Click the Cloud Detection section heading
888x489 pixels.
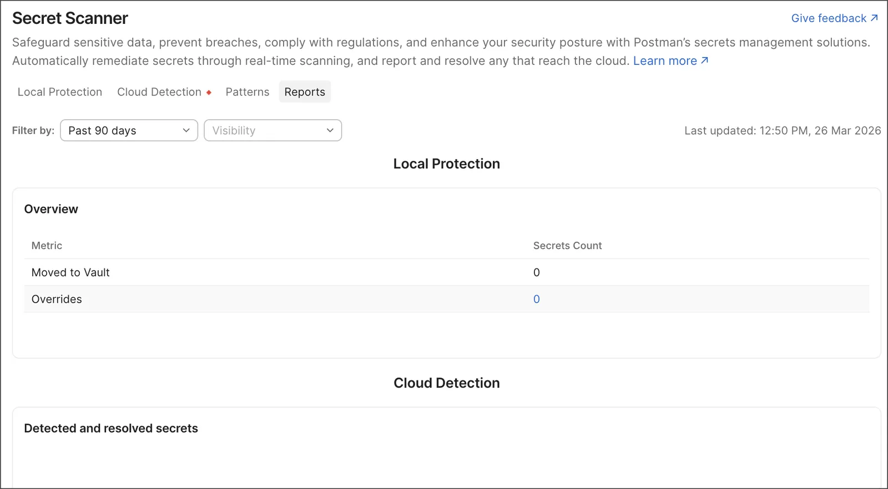tap(447, 383)
